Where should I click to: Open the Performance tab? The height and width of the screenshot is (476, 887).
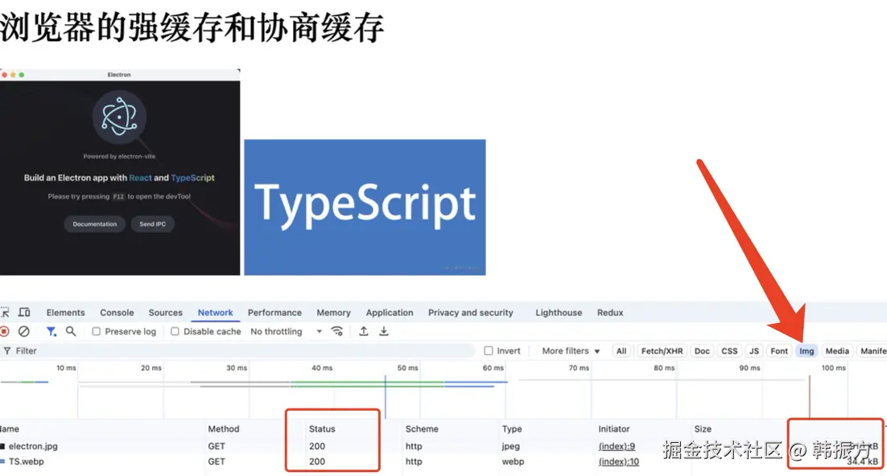click(274, 312)
